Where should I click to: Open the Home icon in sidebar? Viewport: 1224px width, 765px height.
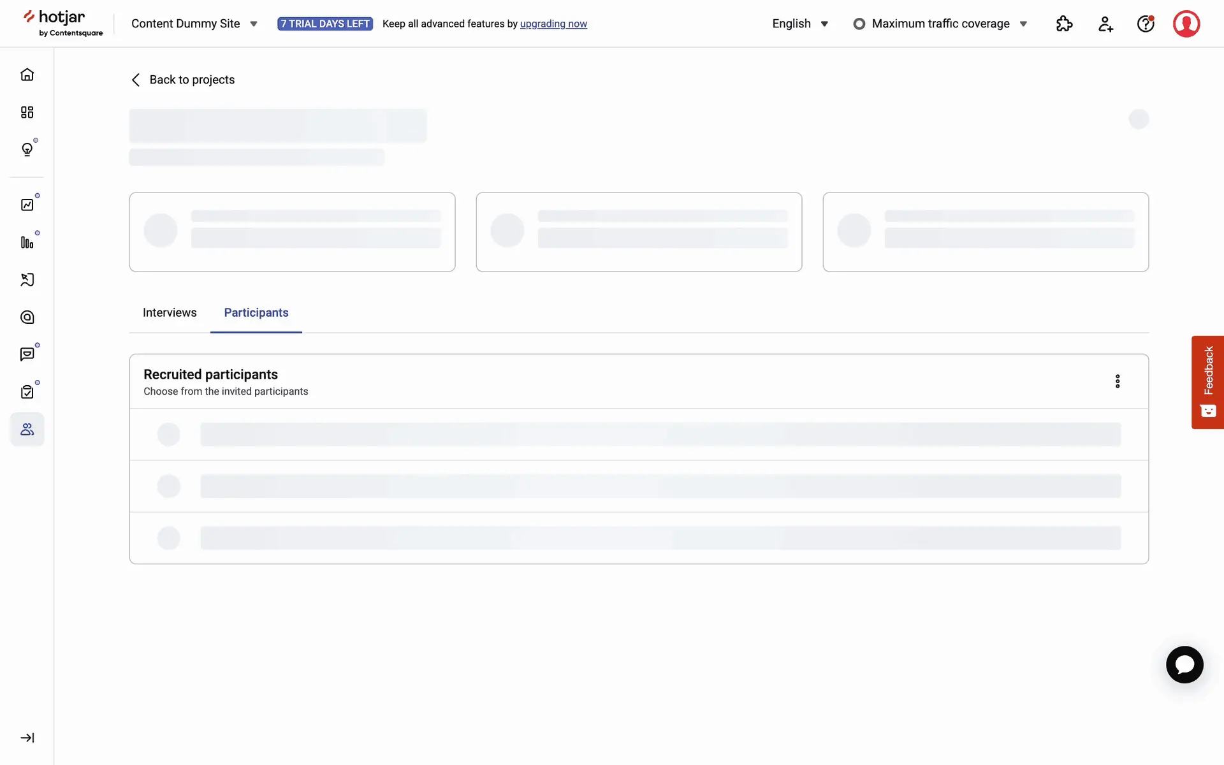[27, 75]
